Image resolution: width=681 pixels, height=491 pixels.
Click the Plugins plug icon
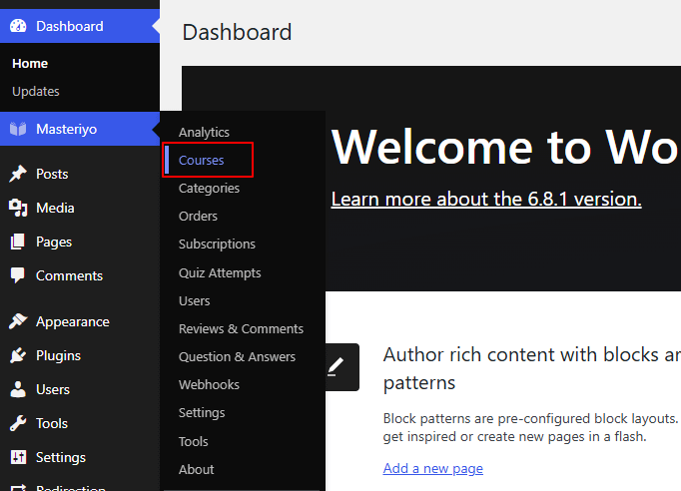pyautogui.click(x=18, y=355)
